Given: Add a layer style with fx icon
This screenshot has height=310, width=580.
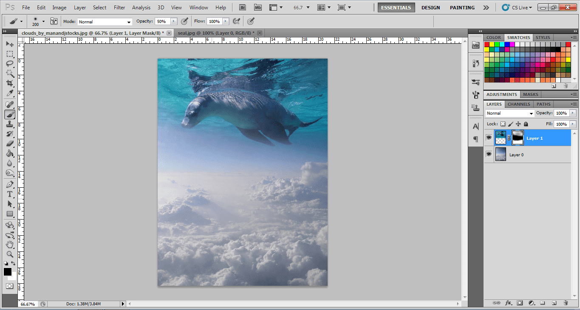Looking at the screenshot, I should tap(508, 303).
